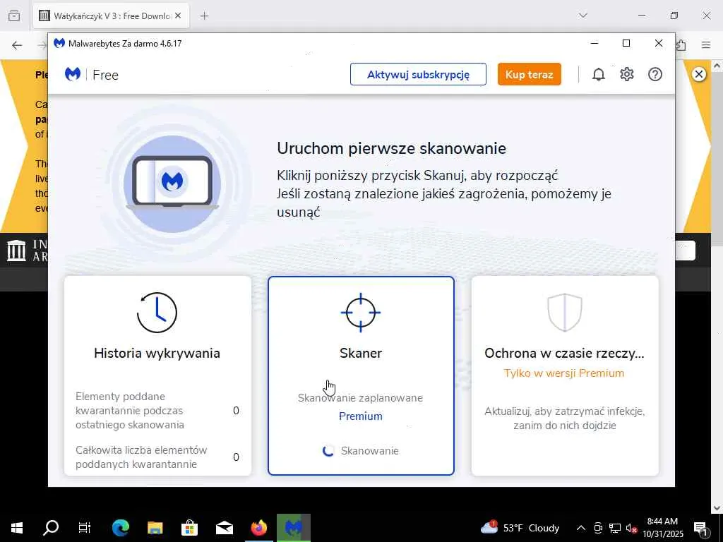Viewport: 723px width, 542px height.
Task: Open Windows taskbar search
Action: click(51, 528)
